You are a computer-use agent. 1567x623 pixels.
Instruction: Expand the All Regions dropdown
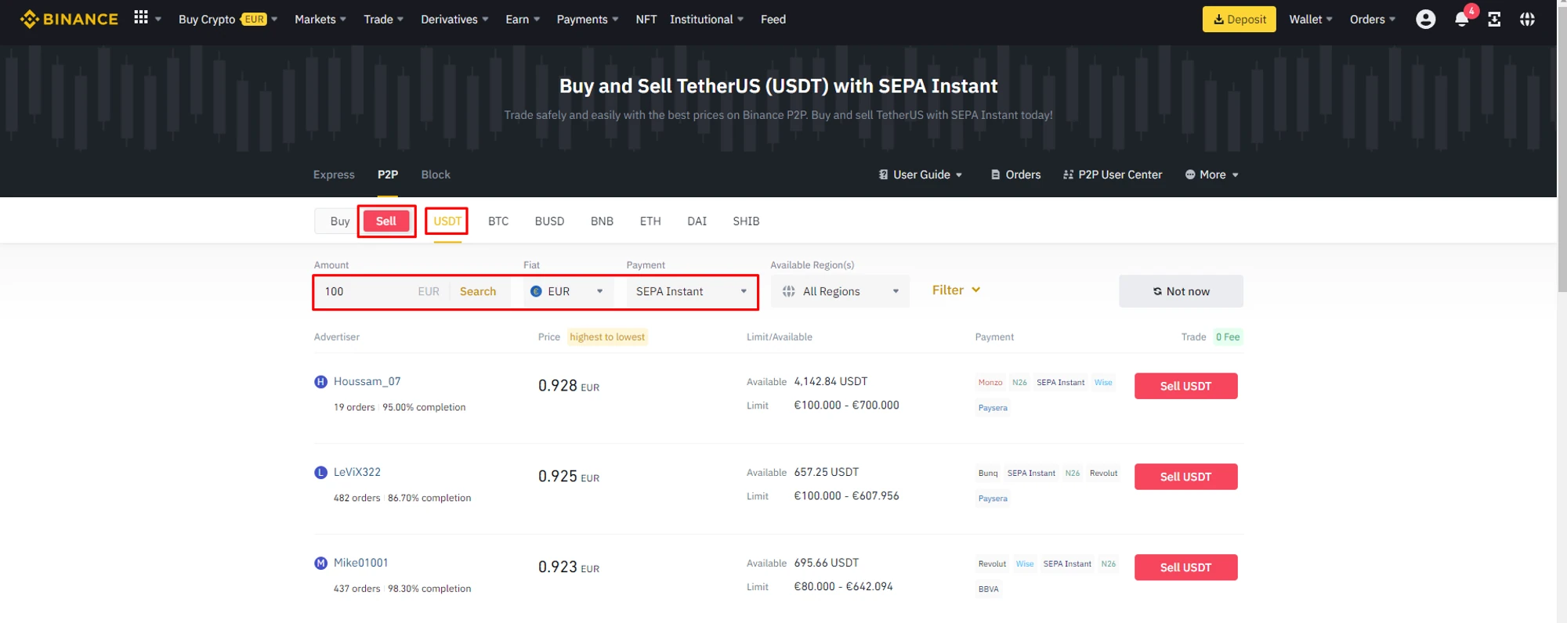840,291
